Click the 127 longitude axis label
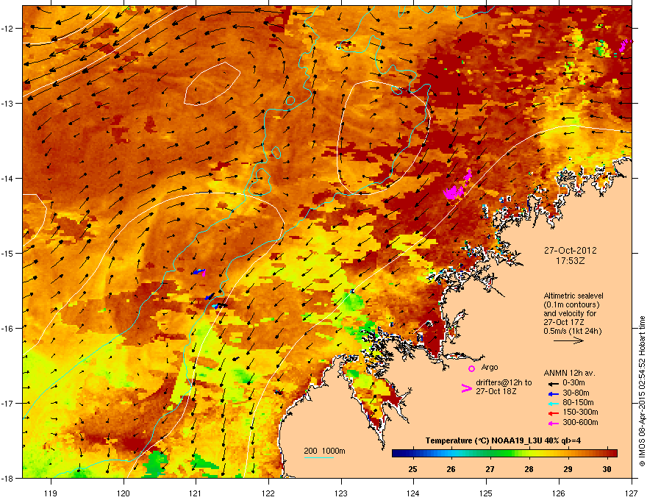Viewport: 647px width, 500px height. point(632,493)
